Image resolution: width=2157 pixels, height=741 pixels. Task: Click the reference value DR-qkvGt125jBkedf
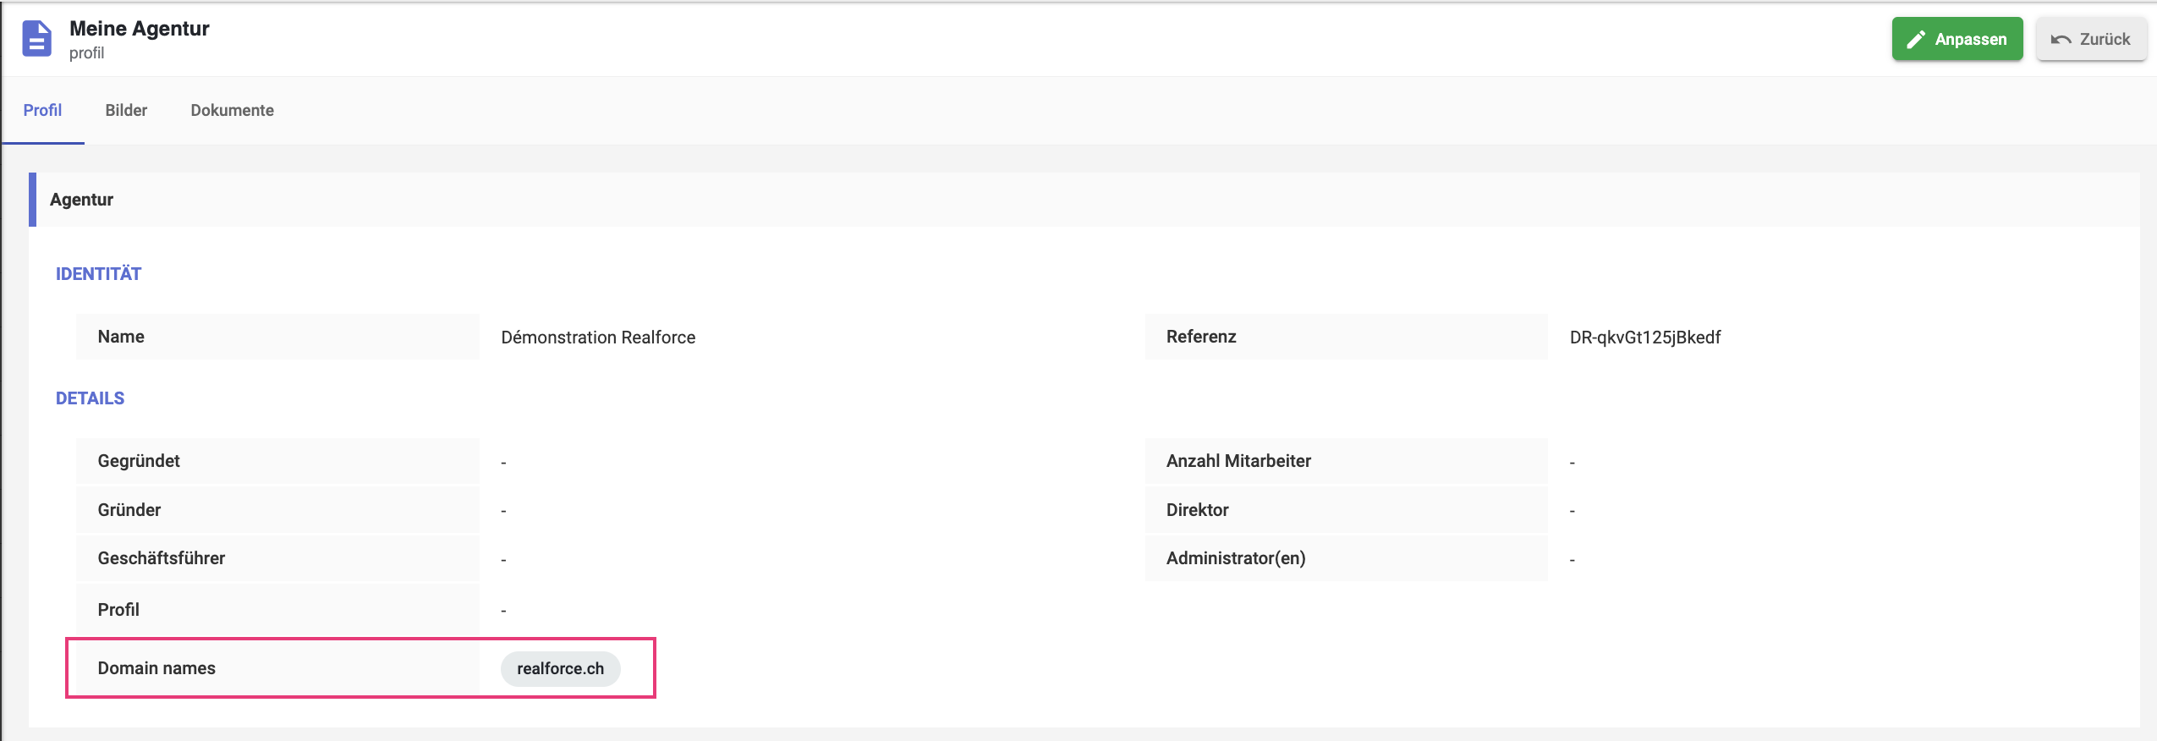1645,337
